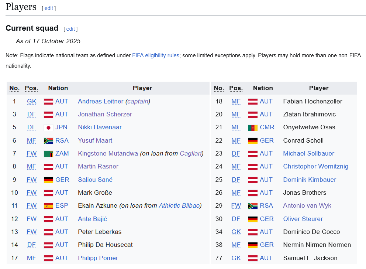Open Michael Sollbauer's player page
366x269 pixels.
tap(308, 153)
